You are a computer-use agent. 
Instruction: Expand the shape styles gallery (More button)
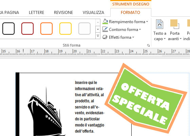pos(98,36)
